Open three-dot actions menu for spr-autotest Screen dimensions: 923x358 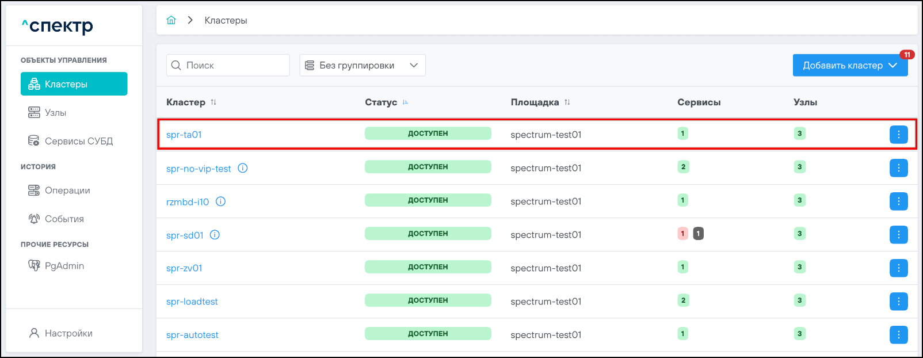pos(898,335)
